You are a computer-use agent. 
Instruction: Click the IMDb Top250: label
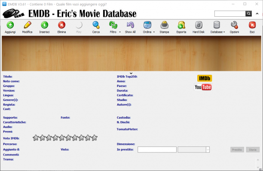(127, 76)
